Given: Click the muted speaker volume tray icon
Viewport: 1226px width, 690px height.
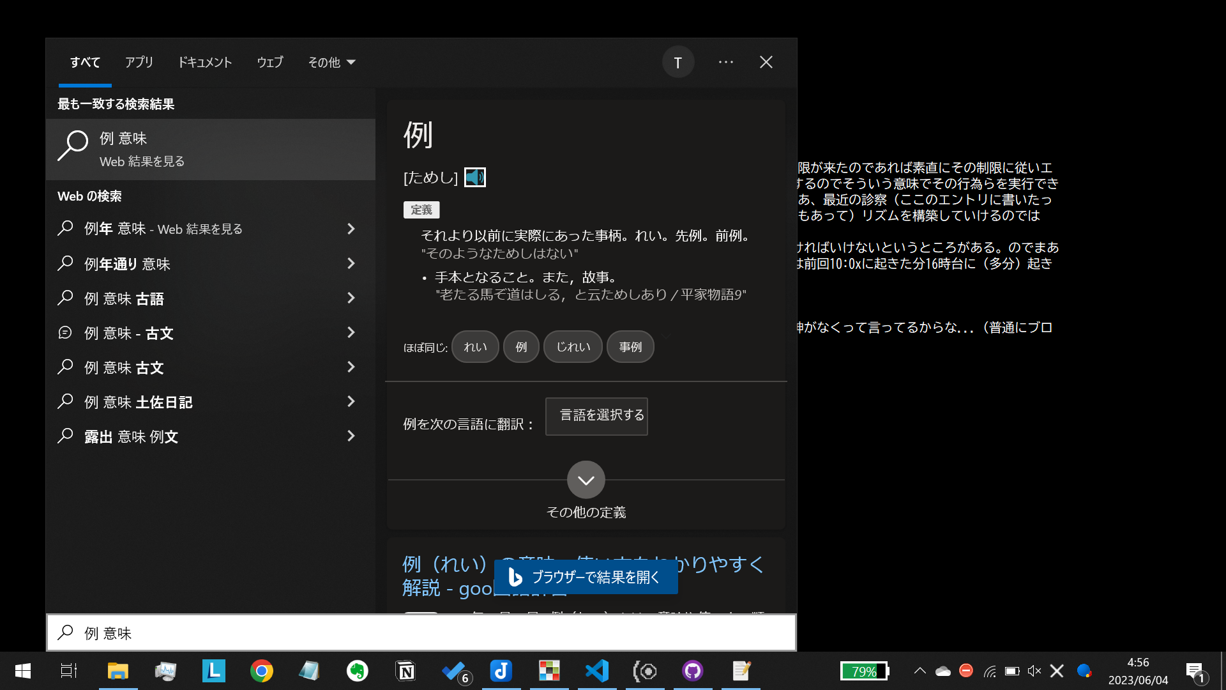Looking at the screenshot, I should 1034,671.
